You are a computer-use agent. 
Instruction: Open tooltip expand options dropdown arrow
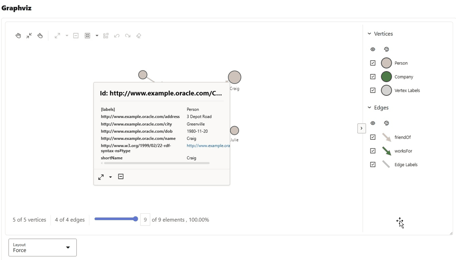point(110,177)
